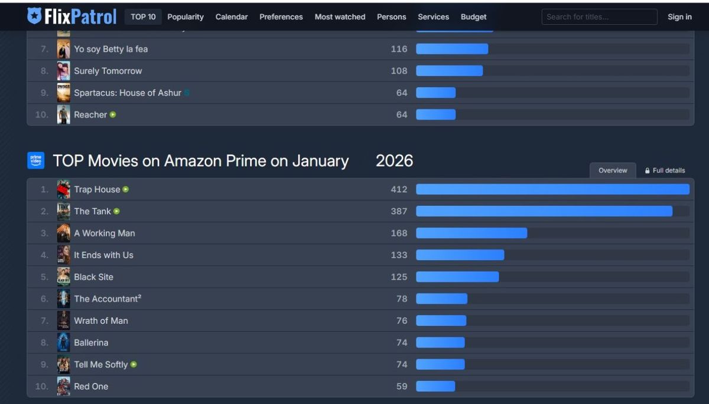
Task: Click the Prime Video logo icon
Action: 36,160
